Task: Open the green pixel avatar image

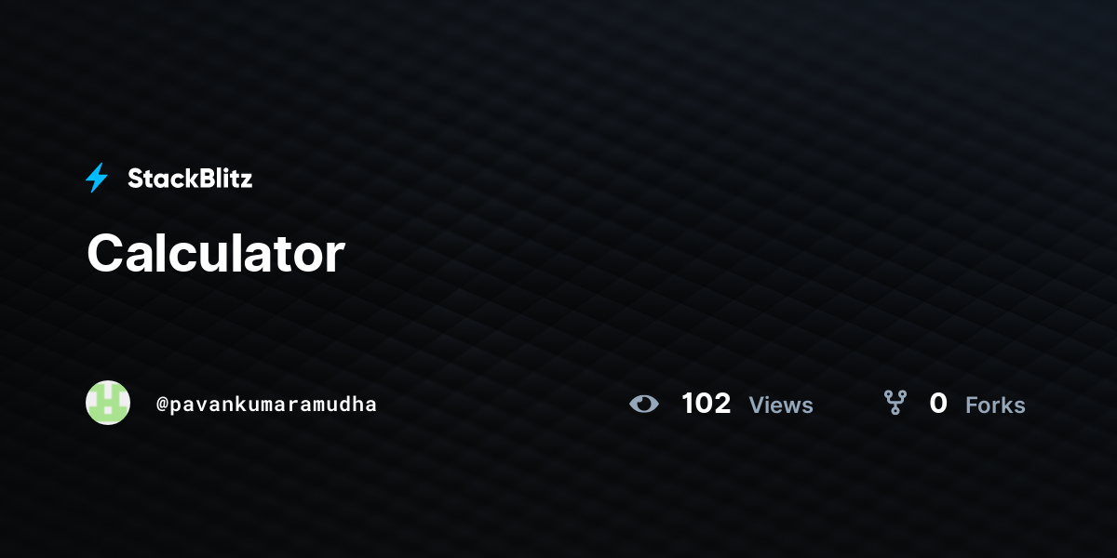Action: tap(108, 403)
